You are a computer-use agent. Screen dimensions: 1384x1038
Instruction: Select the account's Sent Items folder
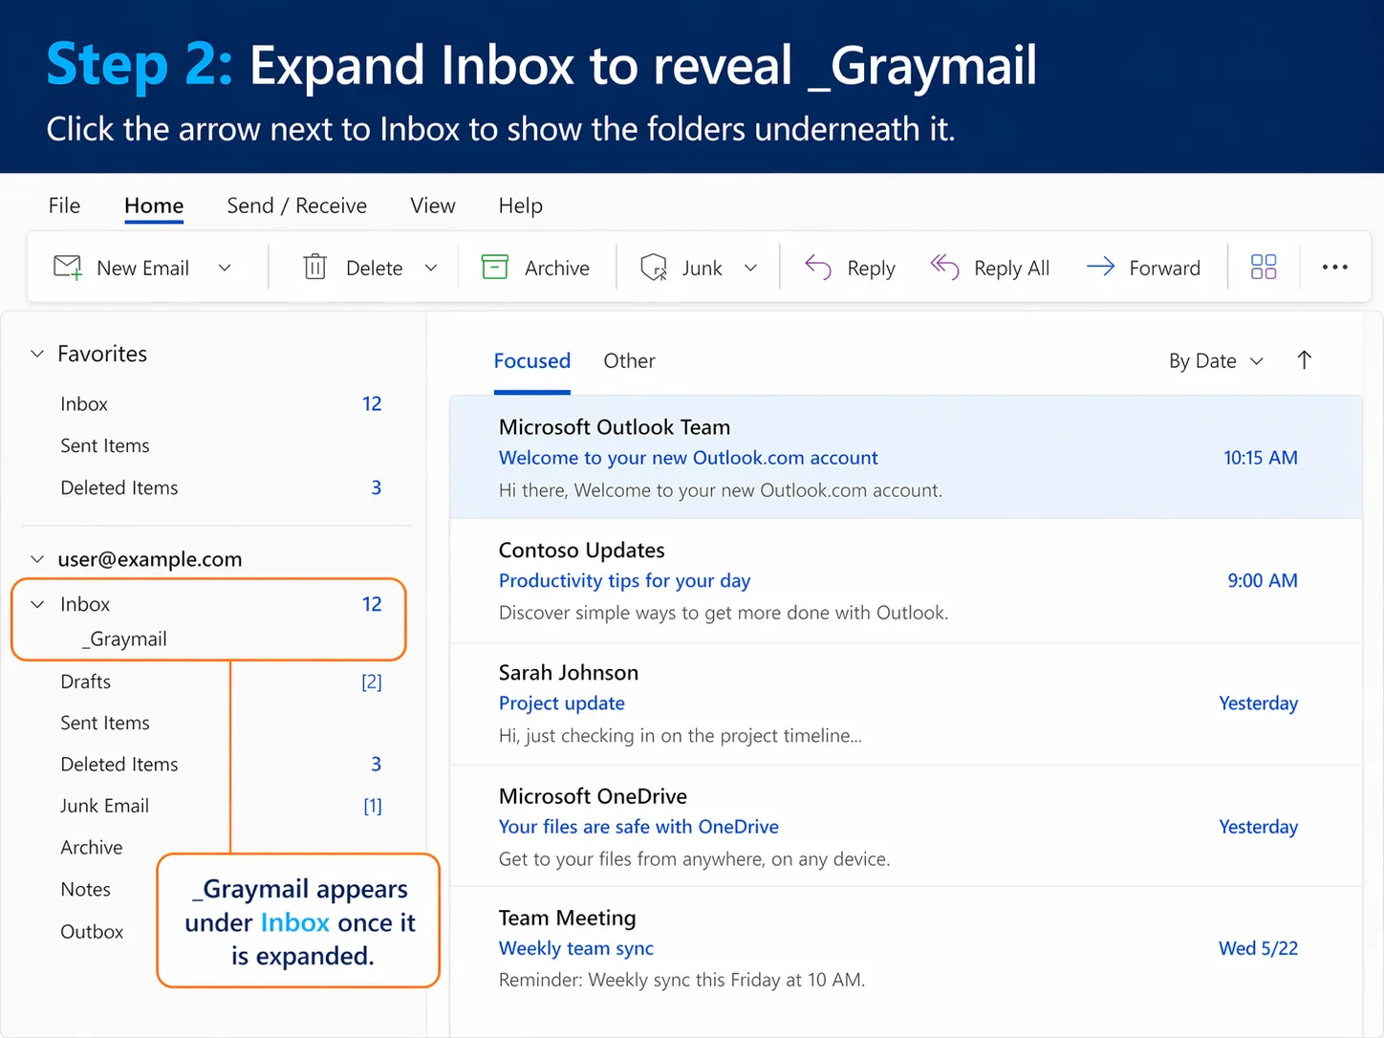[x=221, y=723]
